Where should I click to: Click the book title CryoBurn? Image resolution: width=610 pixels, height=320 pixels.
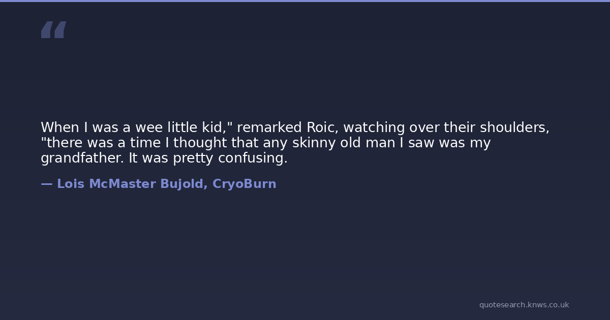[244, 184]
